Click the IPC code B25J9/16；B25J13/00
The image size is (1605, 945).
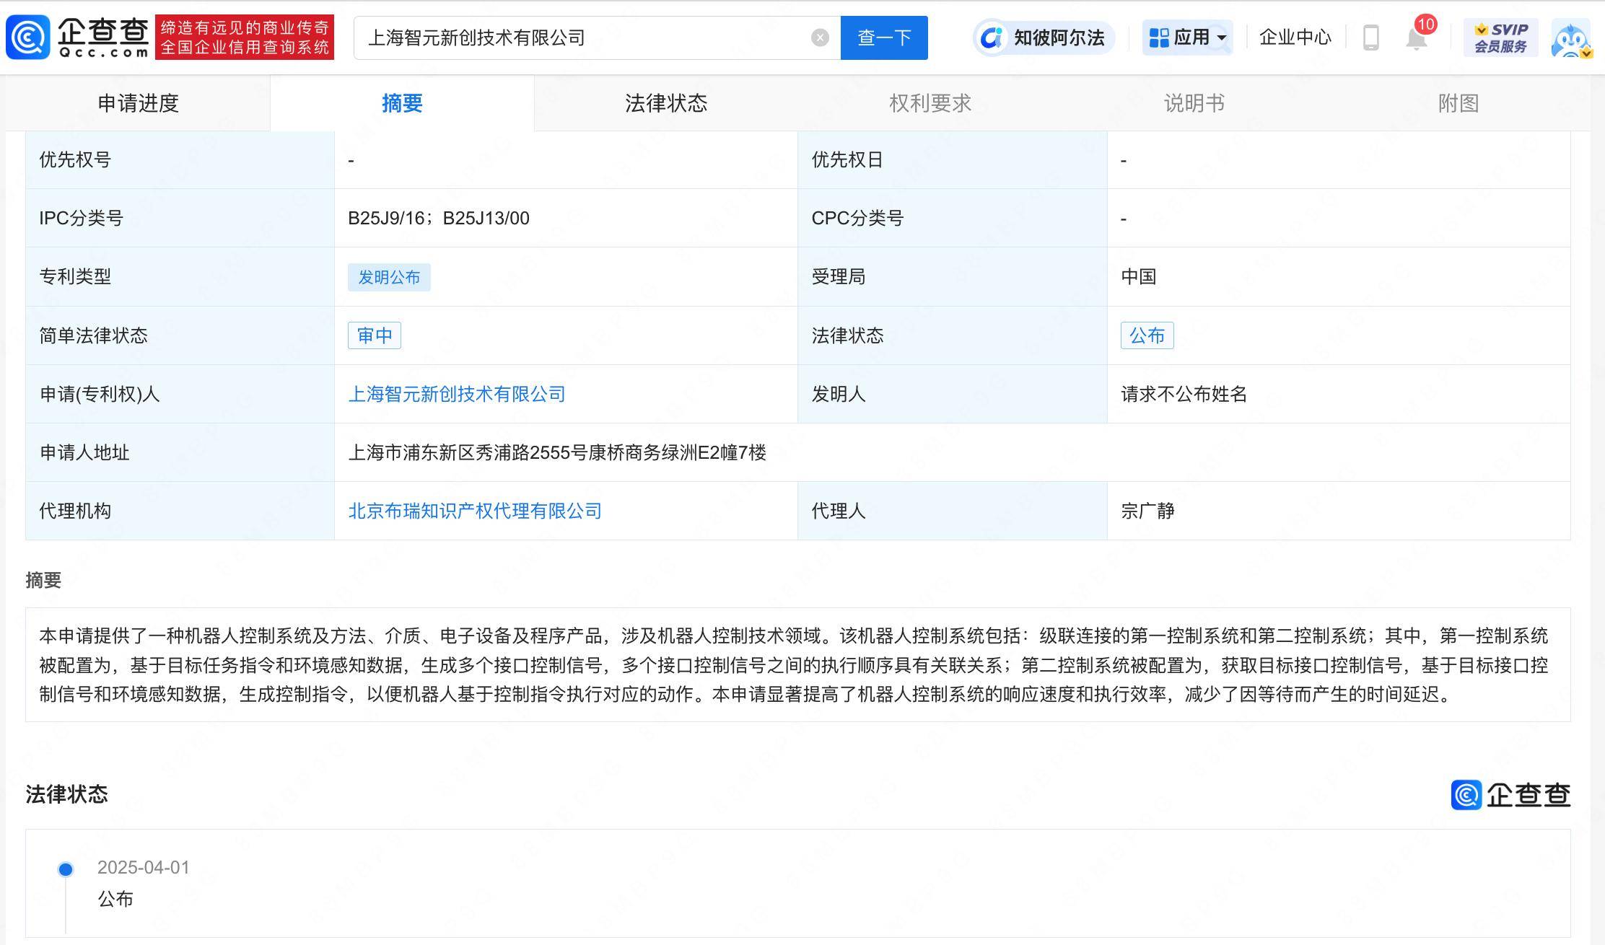pyautogui.click(x=439, y=218)
